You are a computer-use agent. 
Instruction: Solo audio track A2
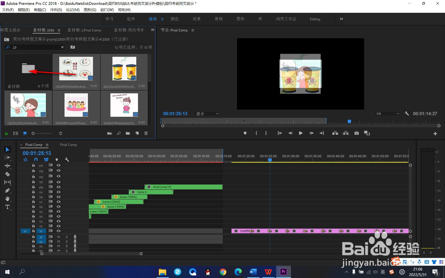tap(67, 242)
